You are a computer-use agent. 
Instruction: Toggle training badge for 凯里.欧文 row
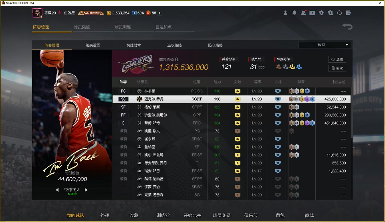(x=278, y=131)
